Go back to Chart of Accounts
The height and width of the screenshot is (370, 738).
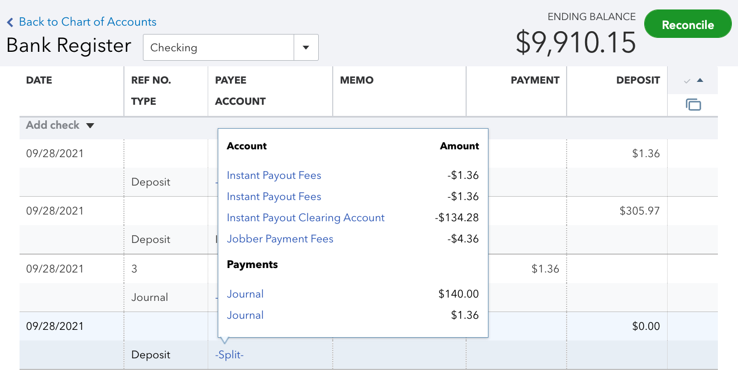pos(87,22)
